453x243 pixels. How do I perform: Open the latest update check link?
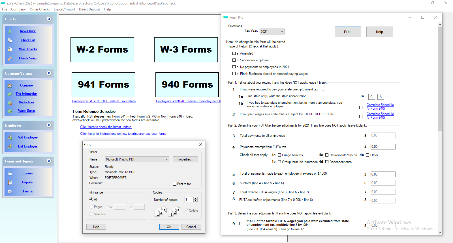[x=106, y=127]
